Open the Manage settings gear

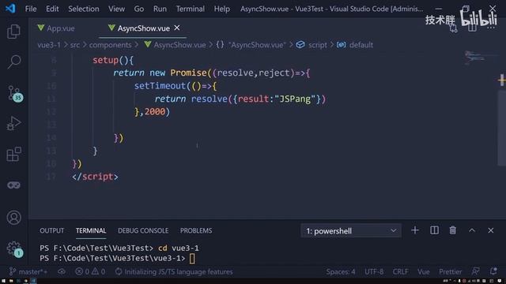click(14, 249)
